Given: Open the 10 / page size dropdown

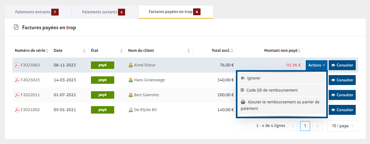Looking at the screenshot, I should coord(343,126).
